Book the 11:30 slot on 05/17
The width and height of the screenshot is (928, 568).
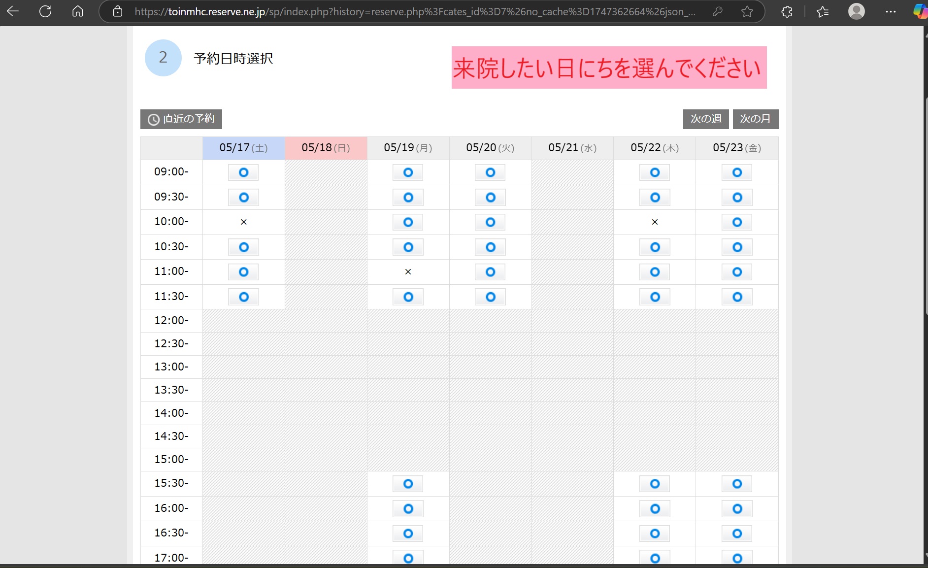coord(243,297)
